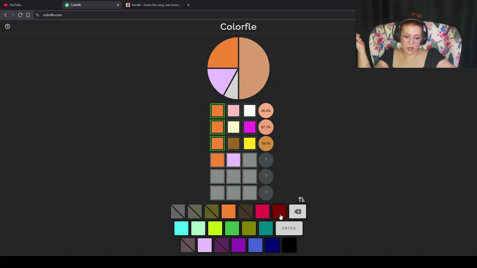Open a new browser tab
Screen dimensions: 477x268
click(x=188, y=5)
